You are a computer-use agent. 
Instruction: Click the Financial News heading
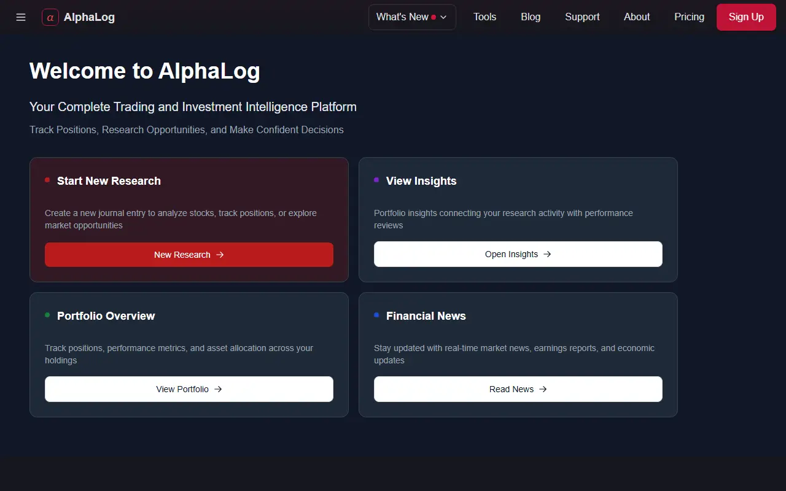(x=426, y=316)
